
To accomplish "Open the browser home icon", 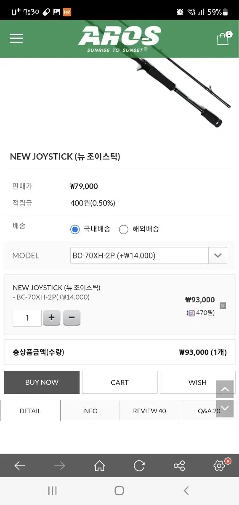I will click(99, 465).
